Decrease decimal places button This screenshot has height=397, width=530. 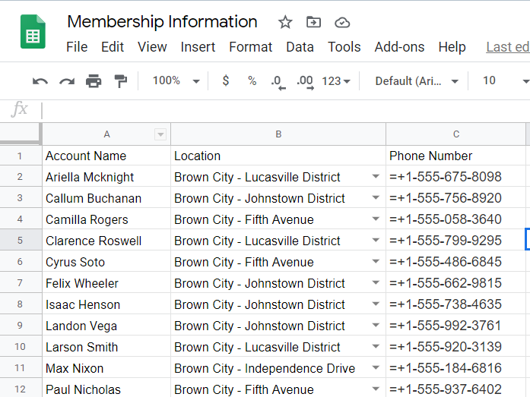(278, 81)
